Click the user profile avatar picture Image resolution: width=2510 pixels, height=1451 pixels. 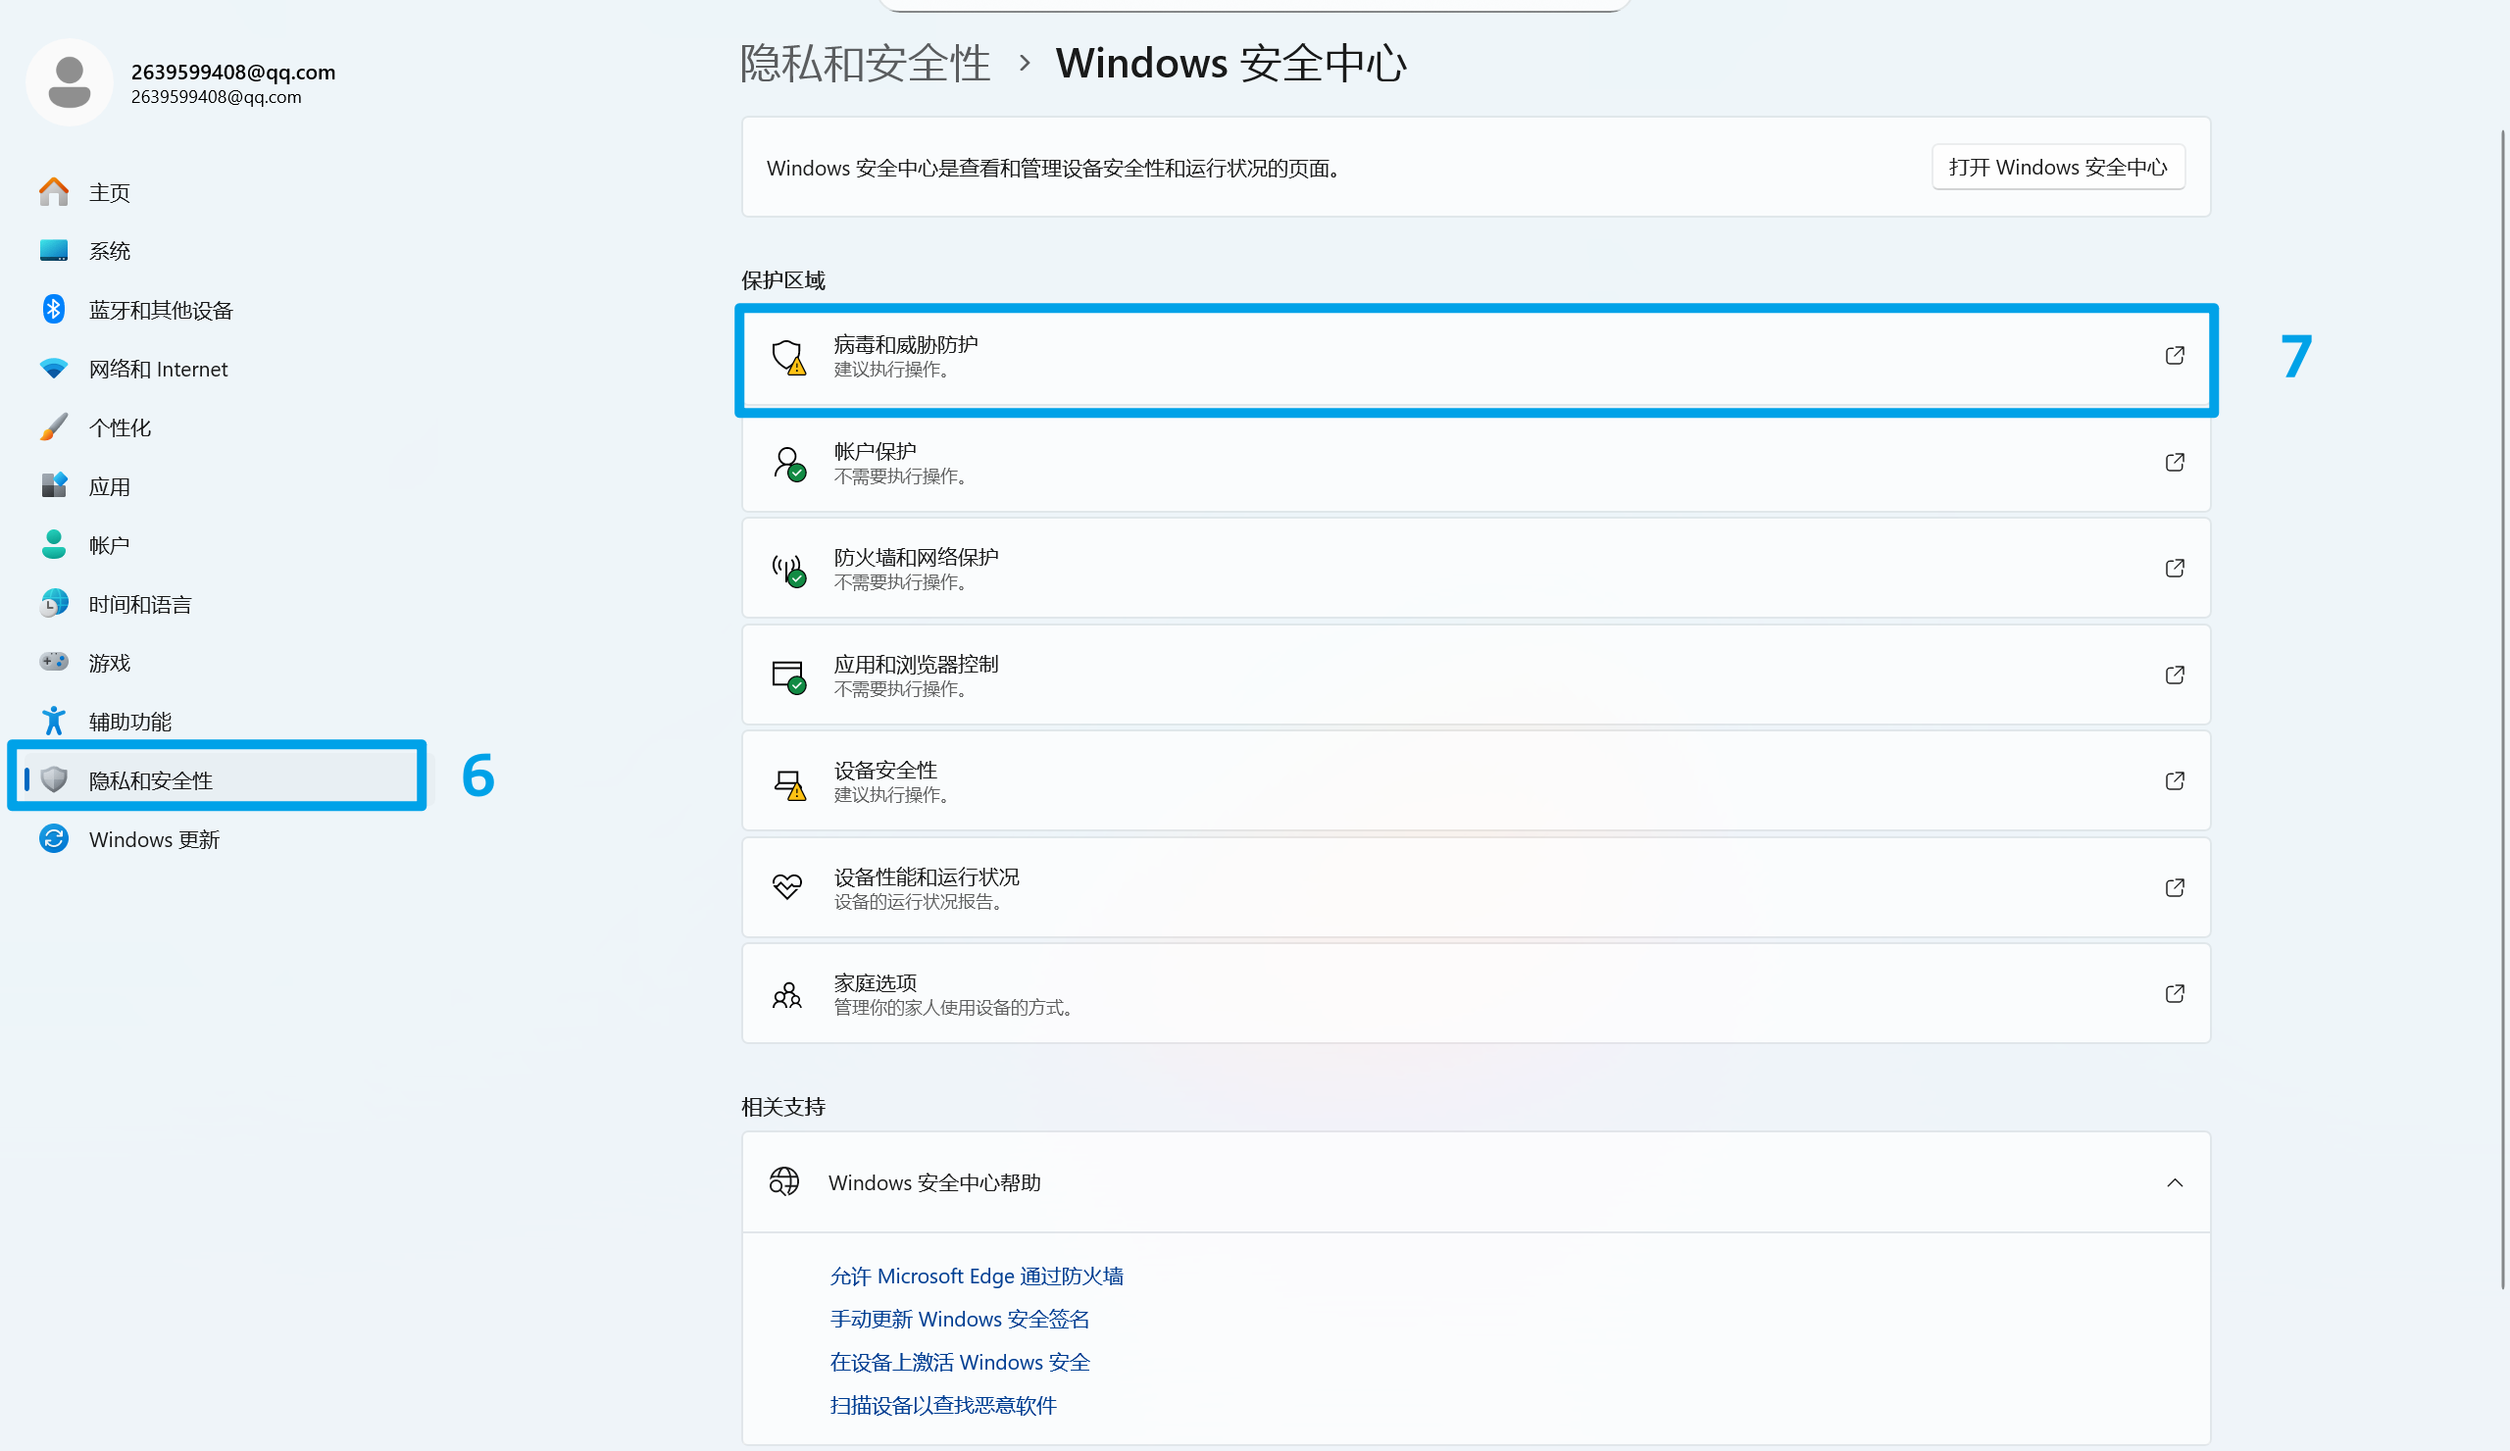pyautogui.click(x=69, y=82)
